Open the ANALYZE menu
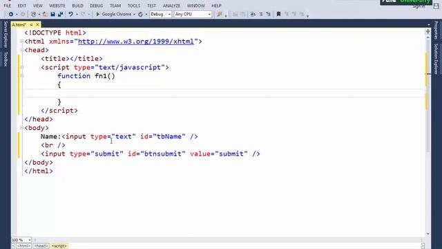 (171, 6)
